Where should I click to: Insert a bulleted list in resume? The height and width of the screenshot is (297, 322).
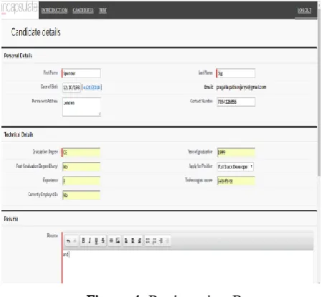click(x=148, y=241)
